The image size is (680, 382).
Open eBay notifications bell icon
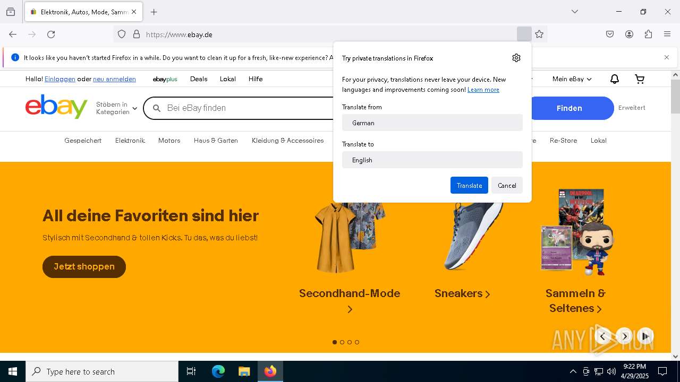coord(615,79)
